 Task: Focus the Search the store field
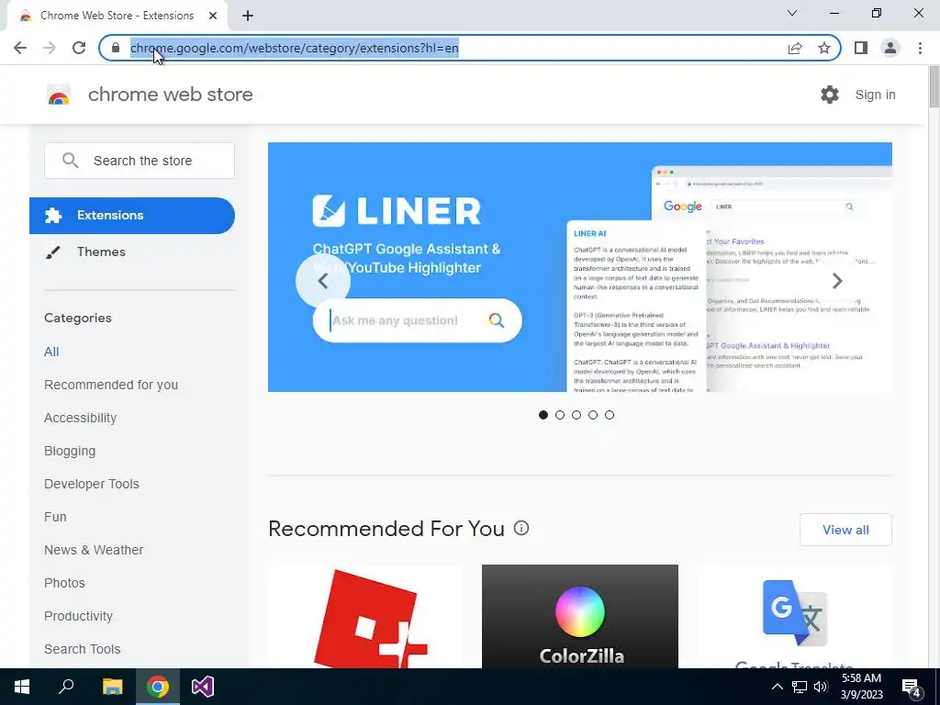(x=140, y=161)
